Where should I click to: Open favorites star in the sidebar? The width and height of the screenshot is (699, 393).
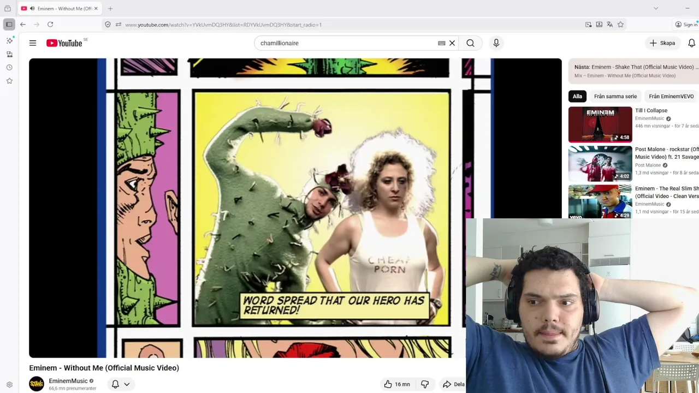coord(9,81)
